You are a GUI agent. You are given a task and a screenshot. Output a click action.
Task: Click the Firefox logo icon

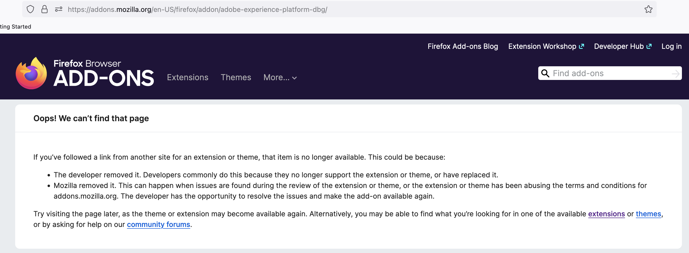coord(31,73)
